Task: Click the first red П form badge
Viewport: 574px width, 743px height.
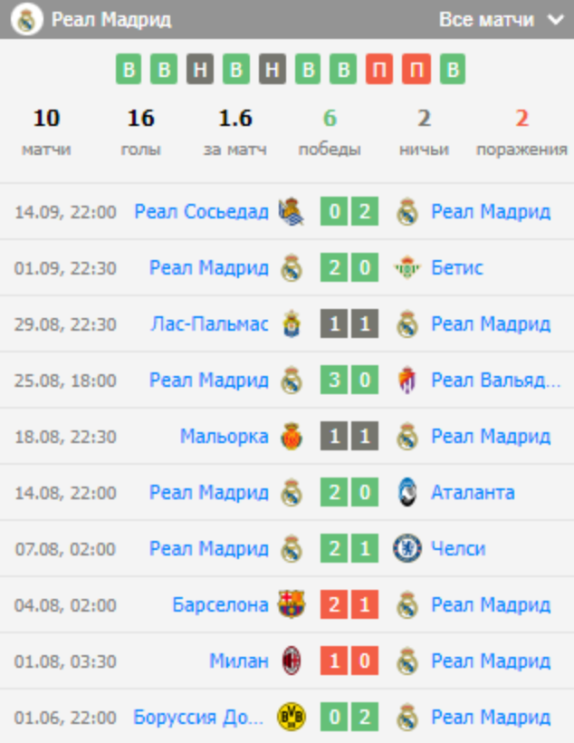Action: point(380,69)
